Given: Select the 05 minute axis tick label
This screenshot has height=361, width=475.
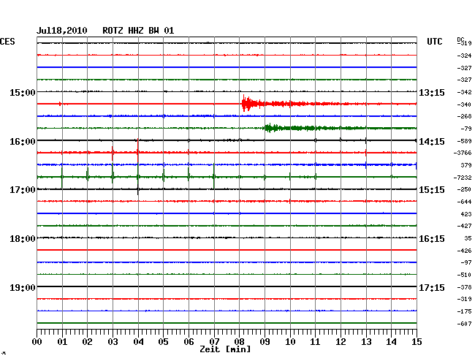Looking at the screenshot, I should click(163, 342).
